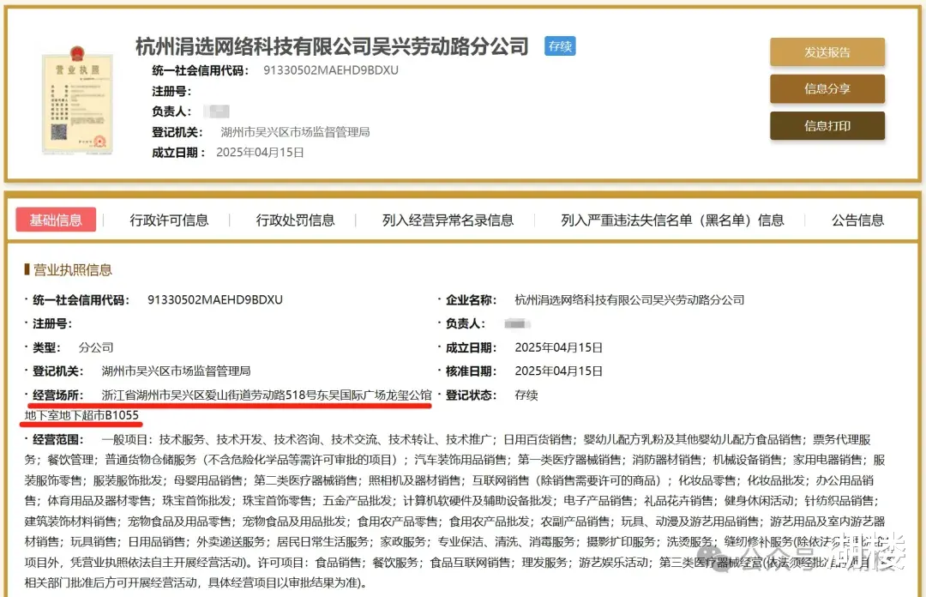The width and height of the screenshot is (926, 597).
Task: Select the 基础信息 tab
Action: click(56, 220)
